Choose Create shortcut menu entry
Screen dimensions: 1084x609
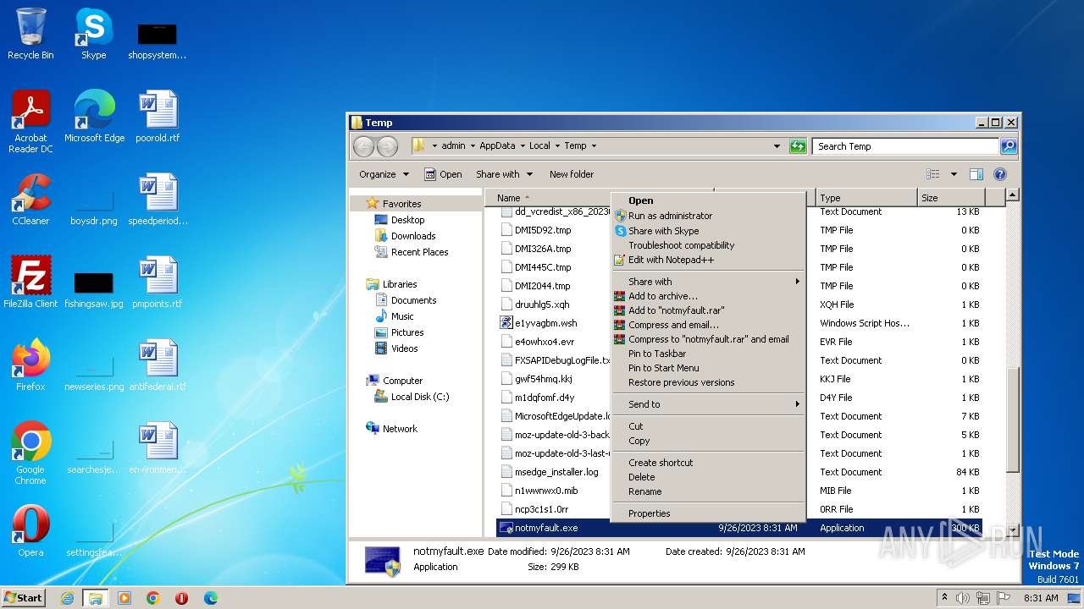707,463
